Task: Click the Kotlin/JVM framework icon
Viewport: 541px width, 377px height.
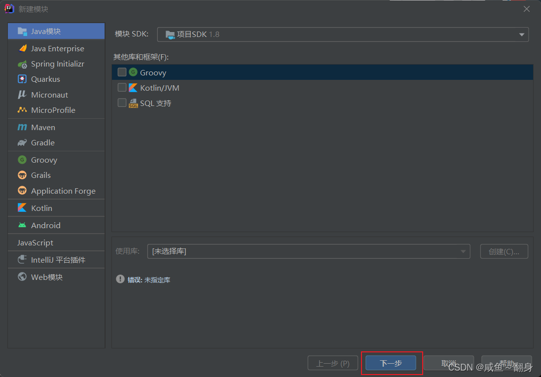Action: pyautogui.click(x=133, y=88)
